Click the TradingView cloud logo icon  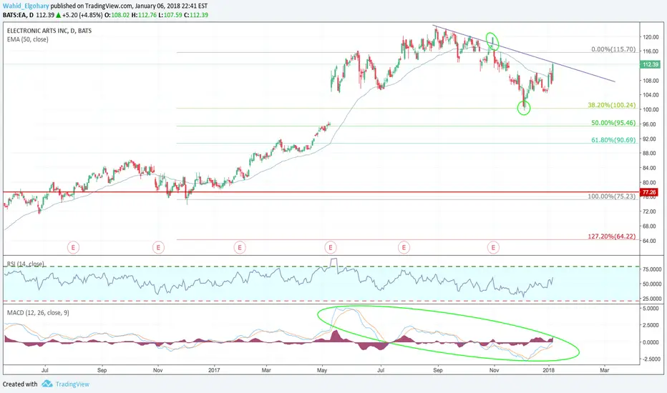tap(47, 384)
